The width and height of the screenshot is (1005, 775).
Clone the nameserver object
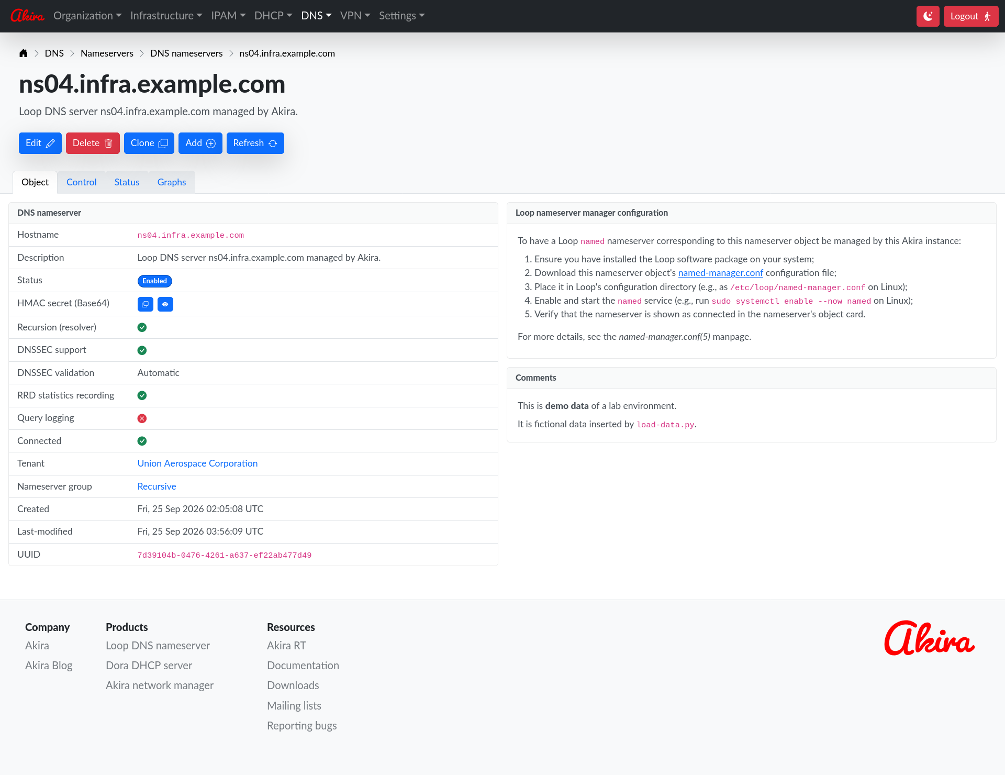(149, 143)
